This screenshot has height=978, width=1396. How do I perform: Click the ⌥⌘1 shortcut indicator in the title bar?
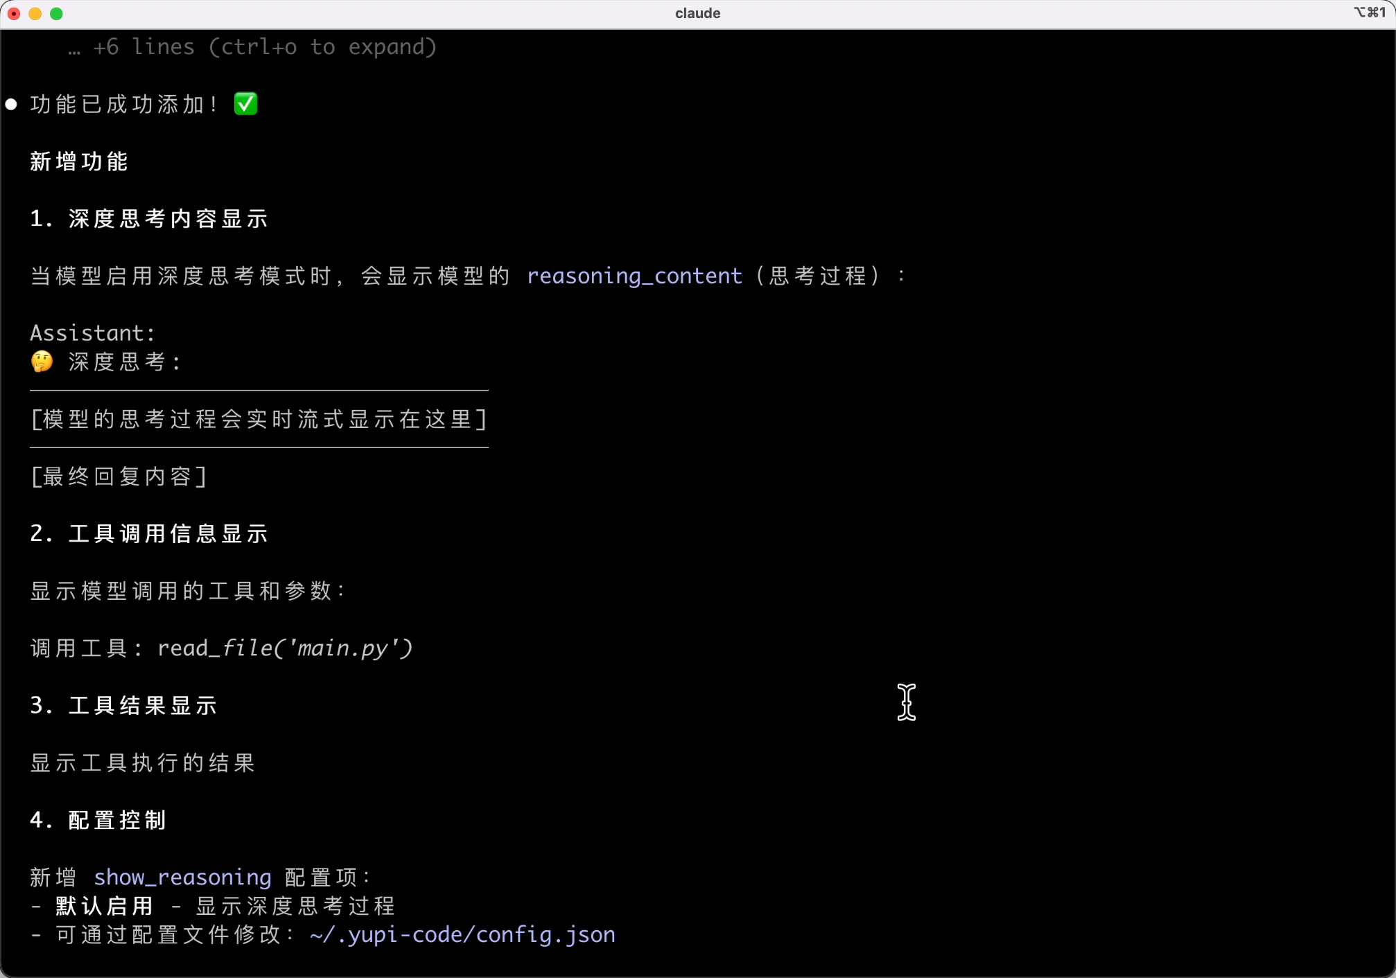pos(1369,12)
